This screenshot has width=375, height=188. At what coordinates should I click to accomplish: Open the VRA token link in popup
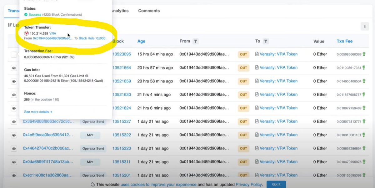(x=53, y=33)
